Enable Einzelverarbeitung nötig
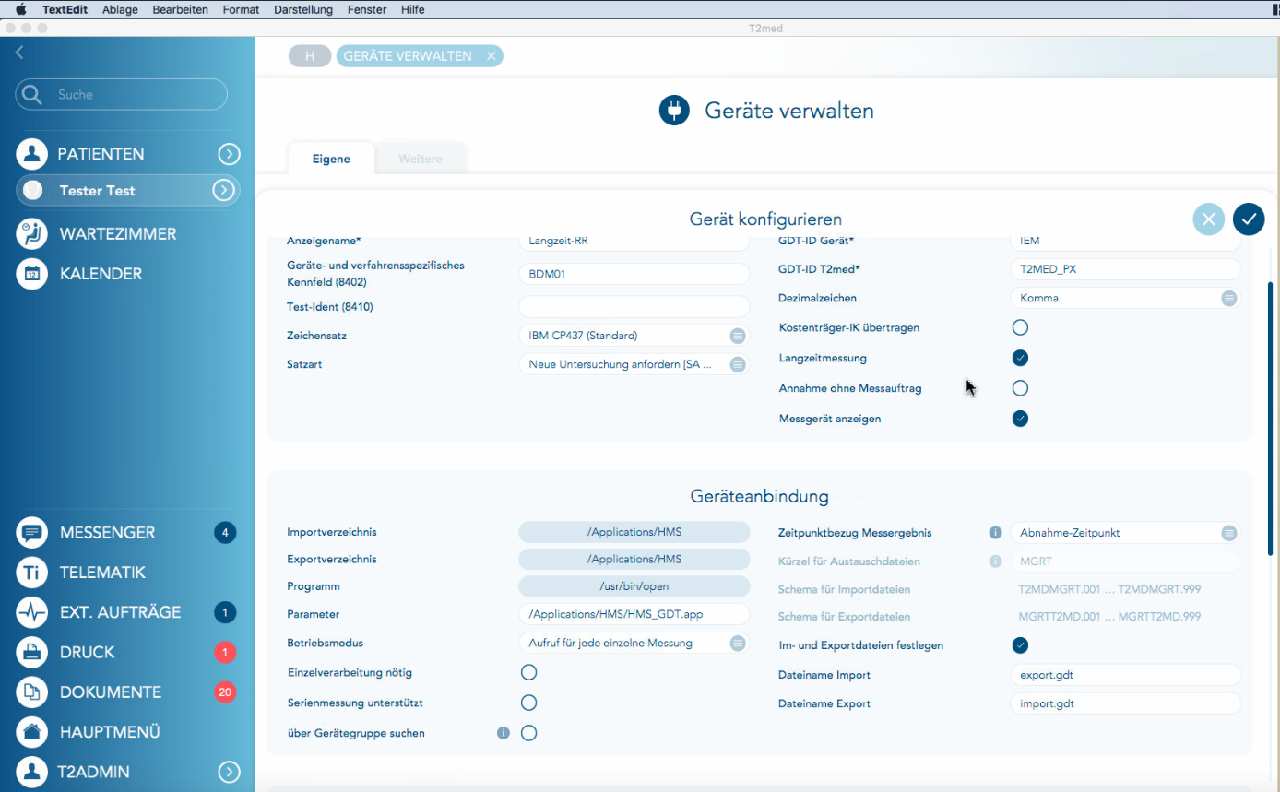The width and height of the screenshot is (1280, 792). (x=528, y=672)
